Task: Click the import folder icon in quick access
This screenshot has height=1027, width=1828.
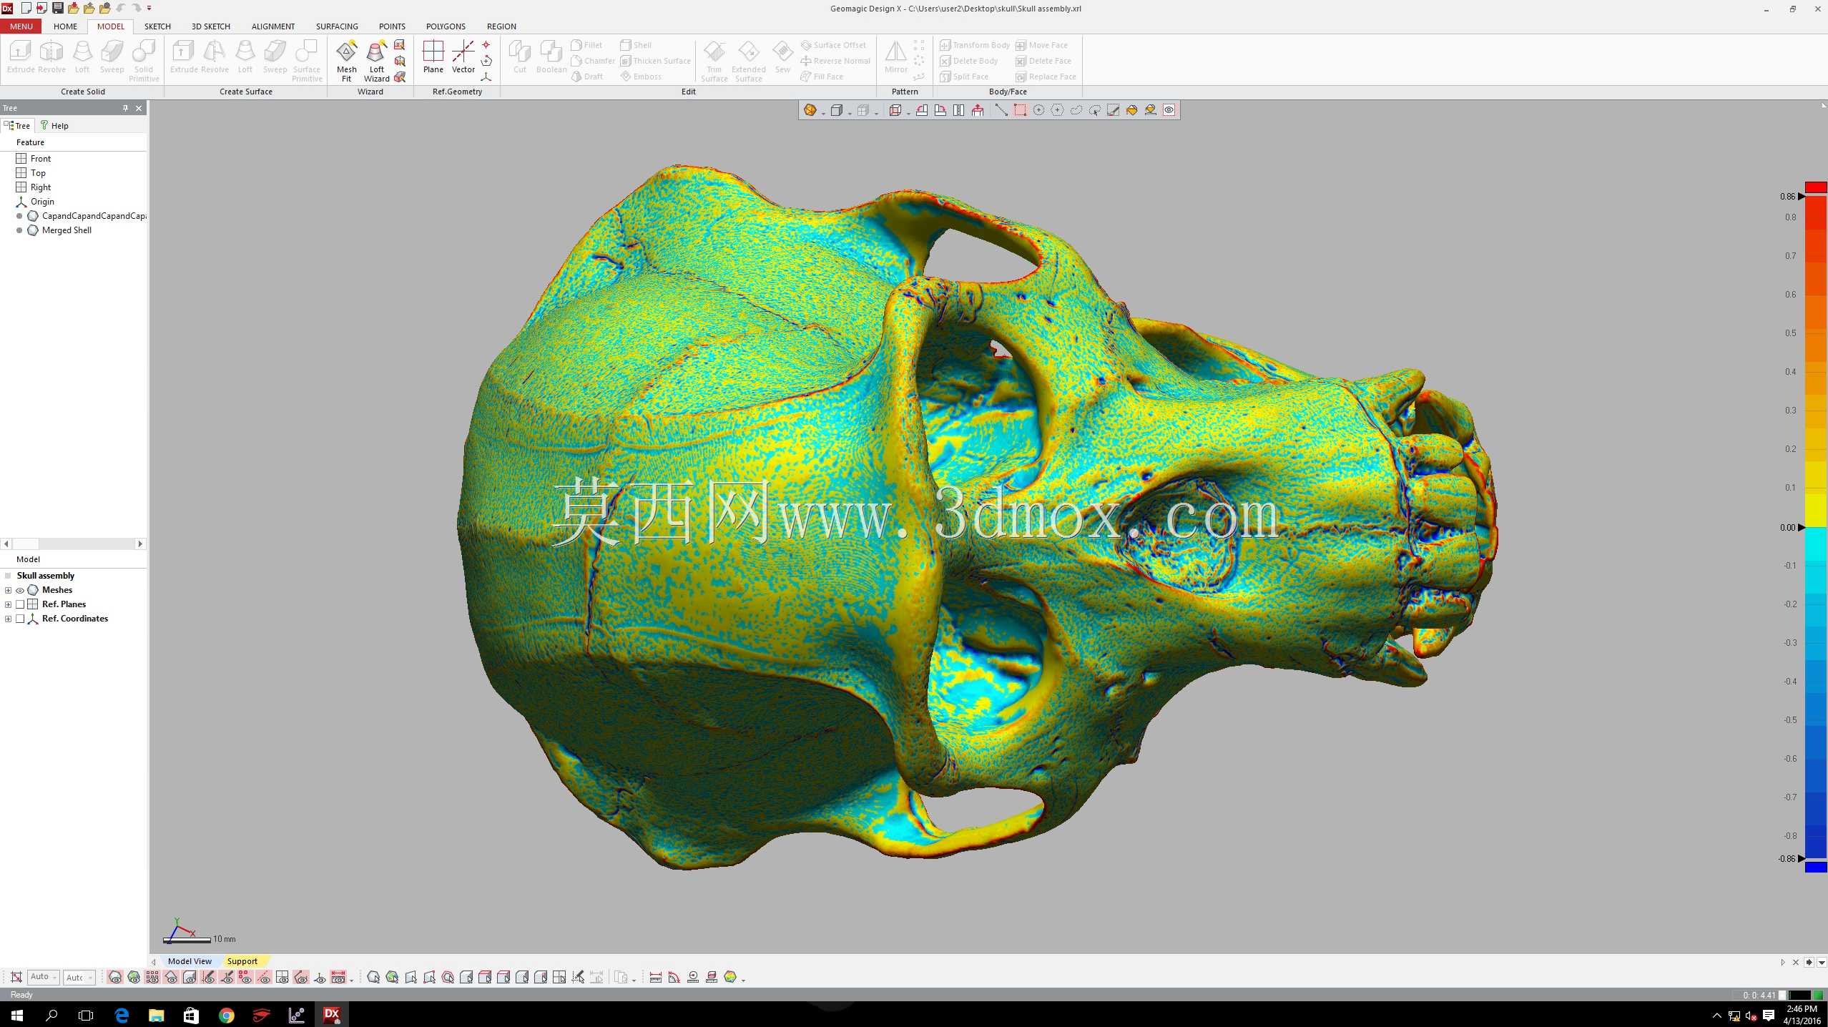Action: (74, 8)
